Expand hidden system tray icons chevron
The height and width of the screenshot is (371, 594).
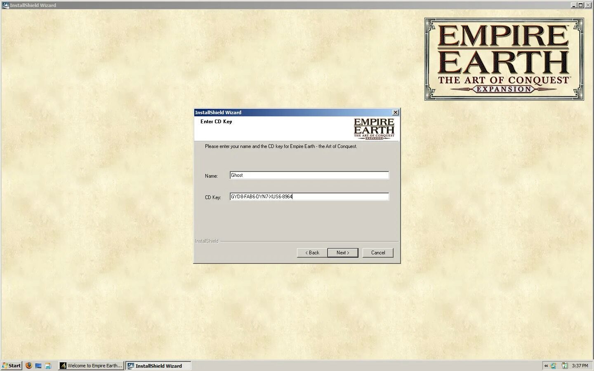point(546,366)
